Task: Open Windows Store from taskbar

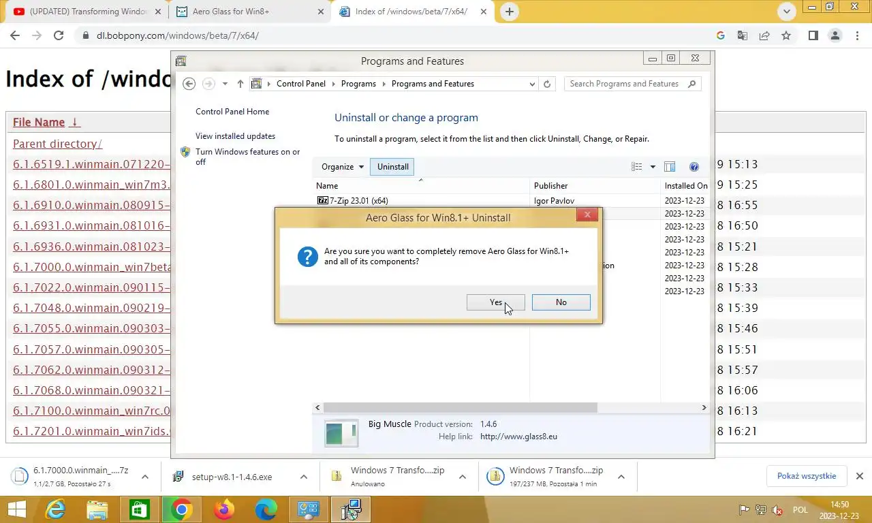Action: [x=139, y=509]
